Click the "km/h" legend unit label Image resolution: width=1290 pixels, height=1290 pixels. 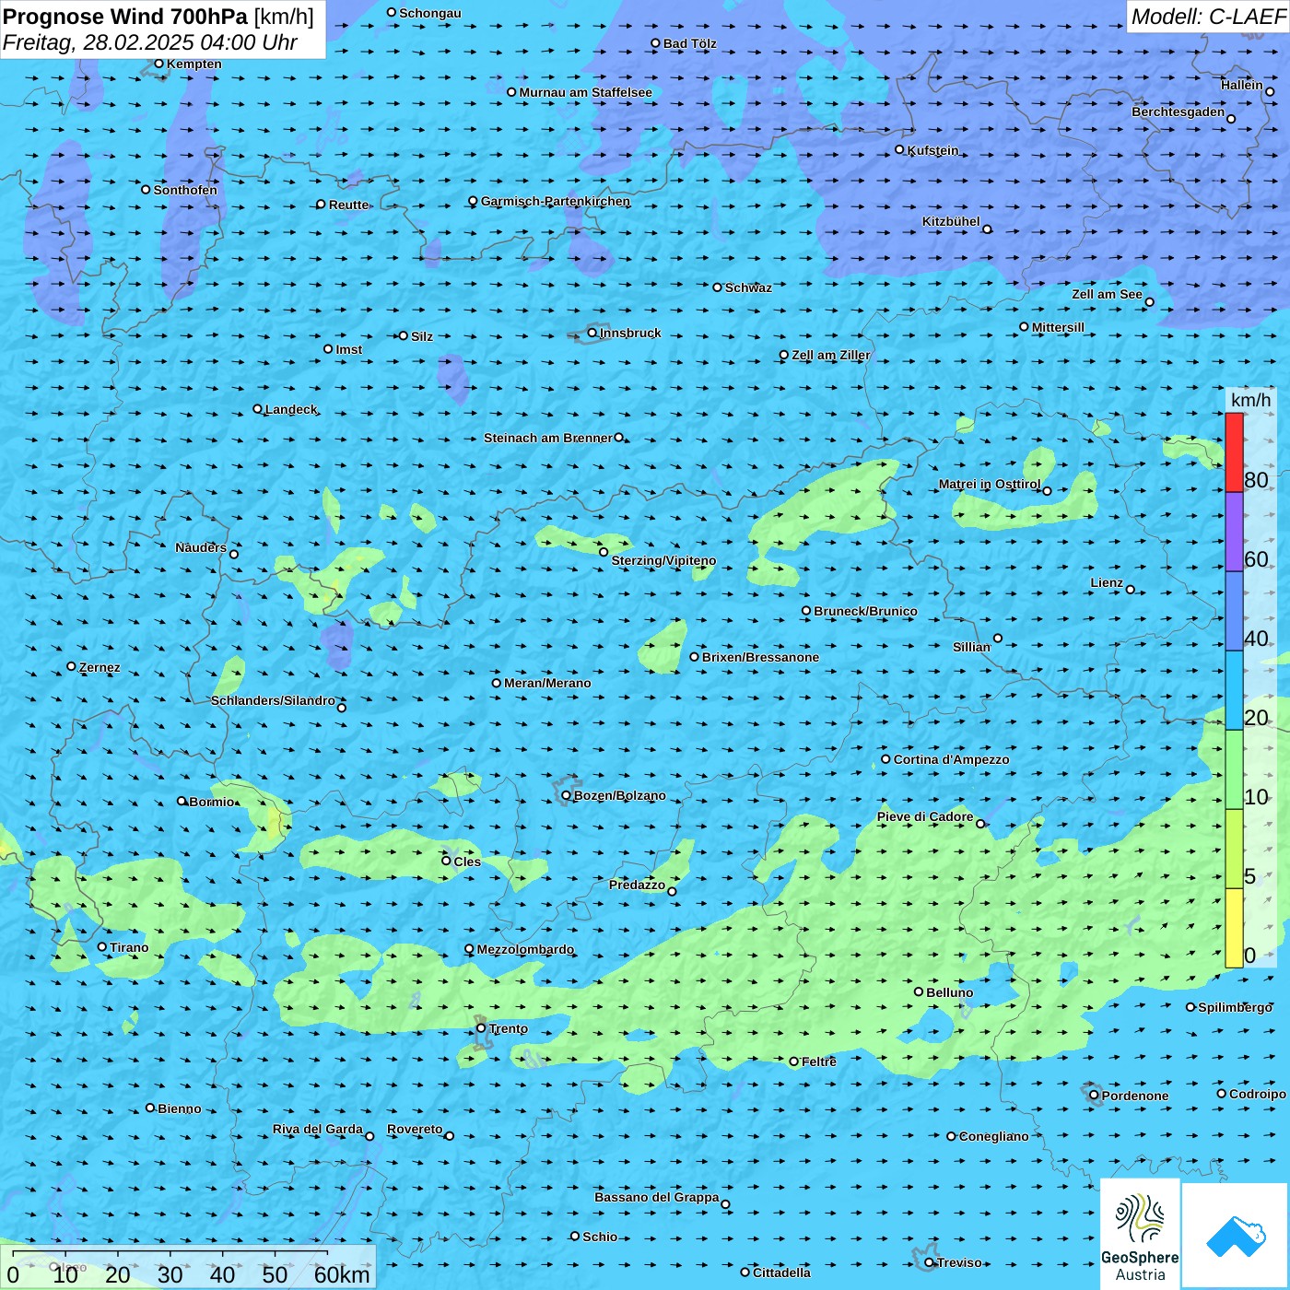pos(1250,400)
